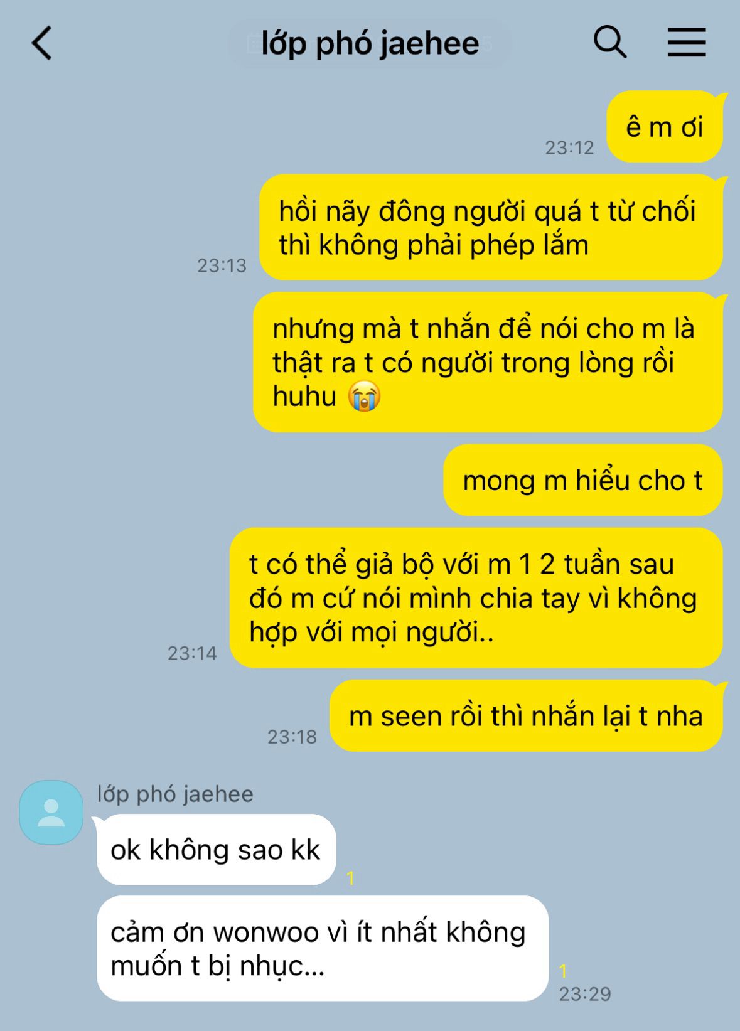Select the 'm seen rồi thì nhắn lại' bubble
The height and width of the screenshot is (1031, 740).
pos(527,715)
